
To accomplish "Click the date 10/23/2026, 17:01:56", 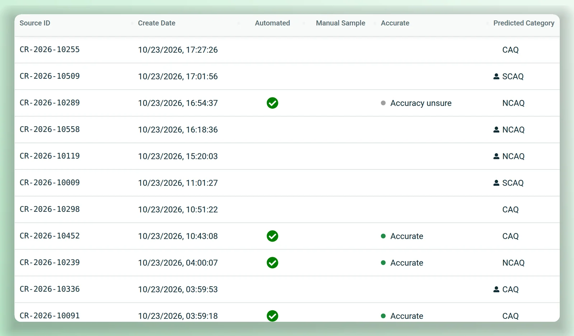I will pyautogui.click(x=178, y=76).
